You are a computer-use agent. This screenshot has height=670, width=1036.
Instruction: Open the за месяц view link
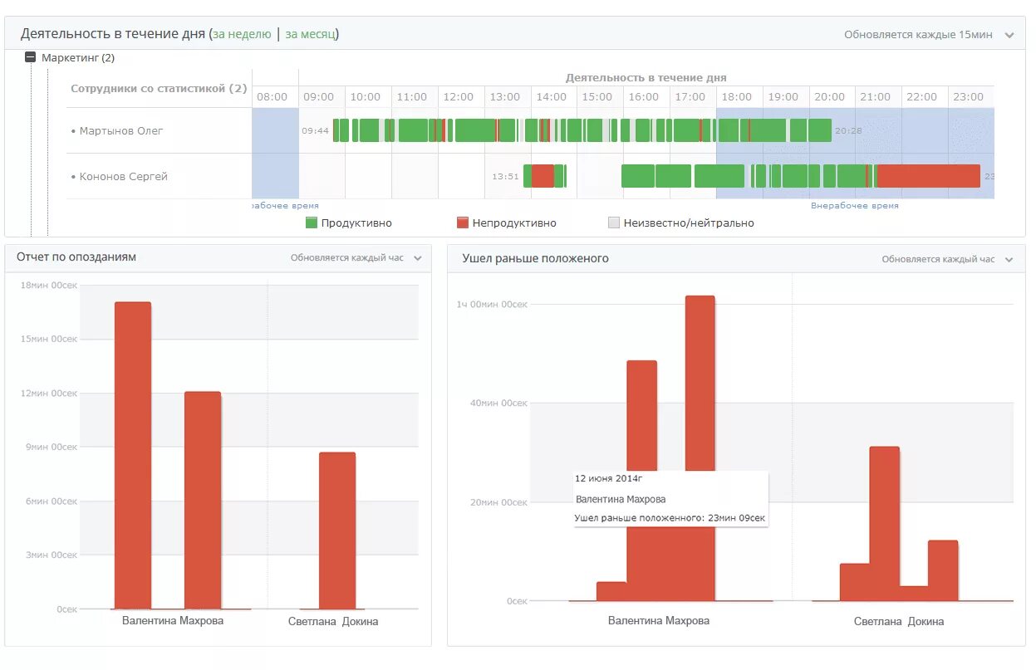[310, 34]
